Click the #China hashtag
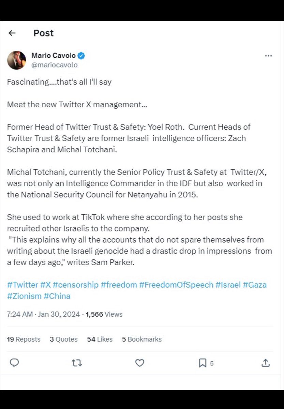This screenshot has width=284, height=409. [x=57, y=296]
